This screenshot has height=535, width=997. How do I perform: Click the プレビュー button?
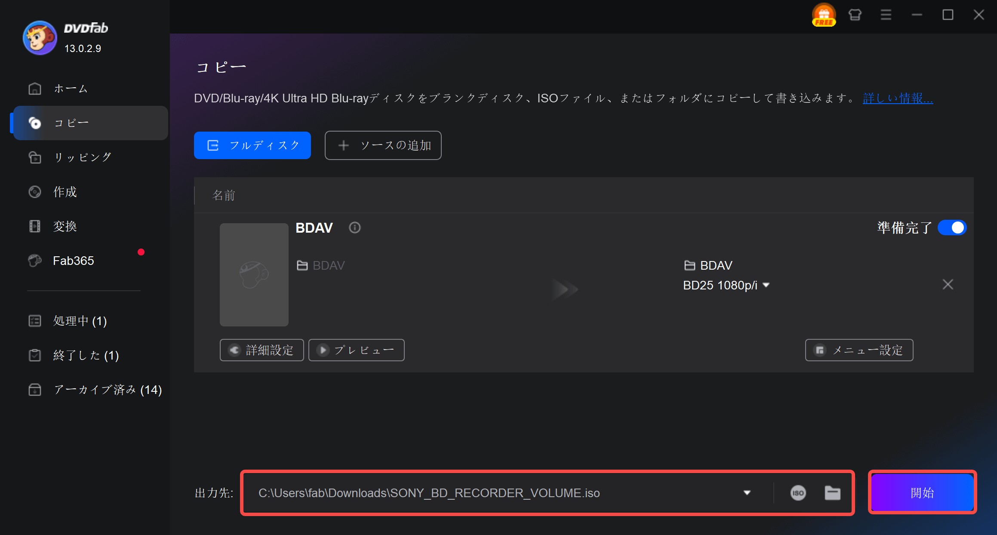click(357, 350)
